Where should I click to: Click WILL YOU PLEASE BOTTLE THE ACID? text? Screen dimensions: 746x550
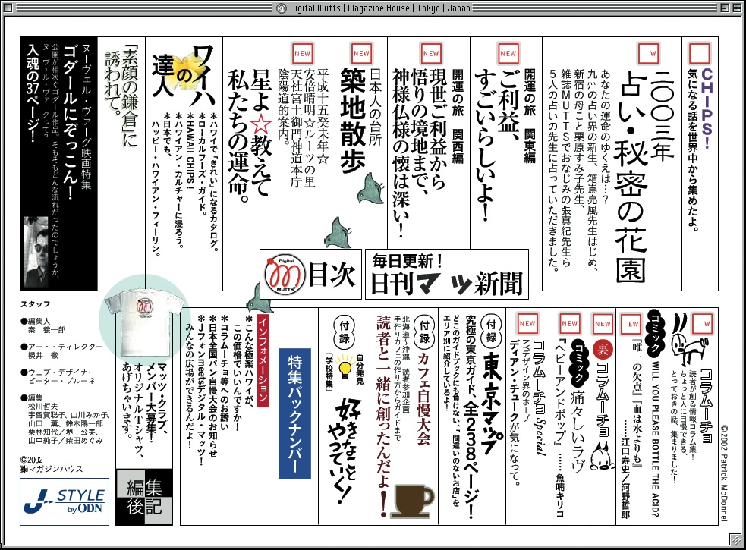(655, 438)
